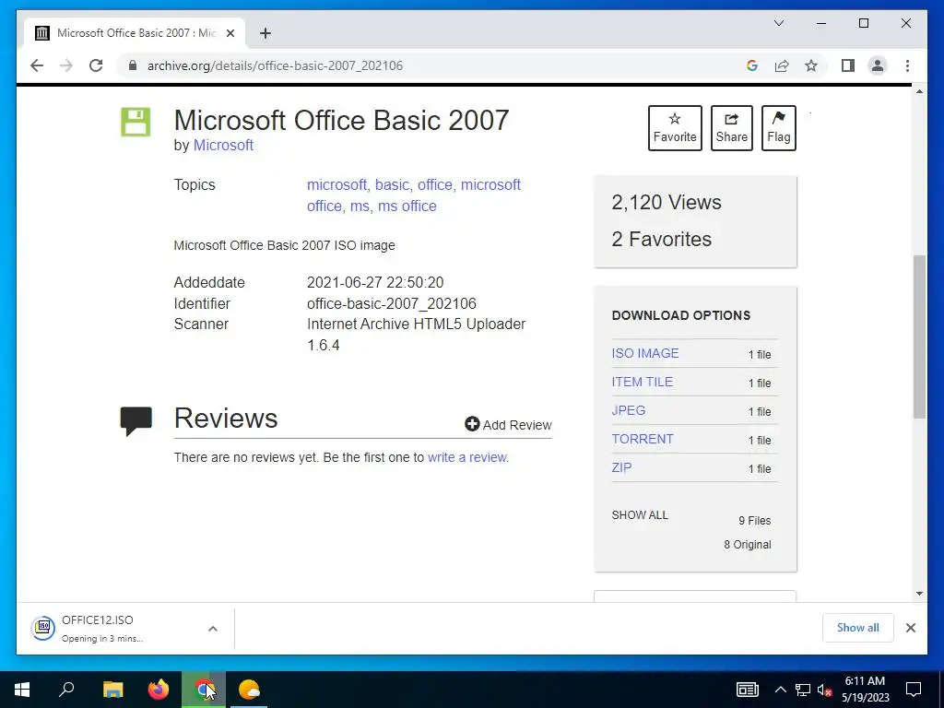Open Windows taskbar search
The image size is (944, 708).
66,690
